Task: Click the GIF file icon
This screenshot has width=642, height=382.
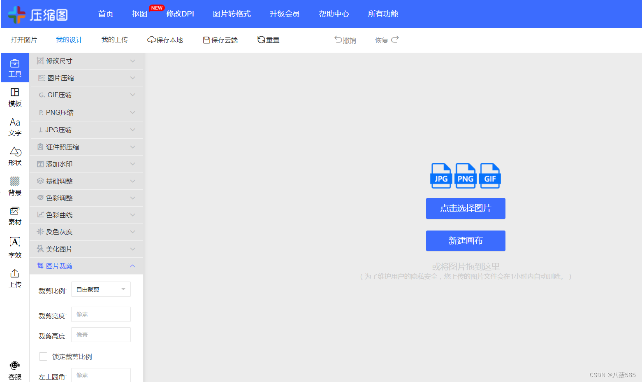Action: pos(490,176)
